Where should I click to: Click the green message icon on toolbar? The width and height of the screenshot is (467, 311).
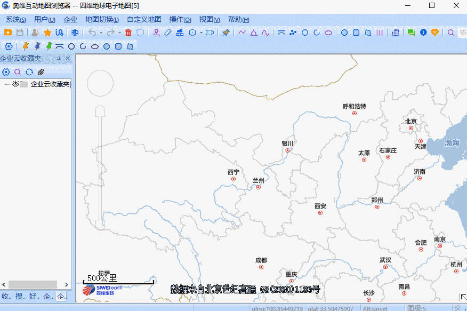pyautogui.click(x=410, y=32)
